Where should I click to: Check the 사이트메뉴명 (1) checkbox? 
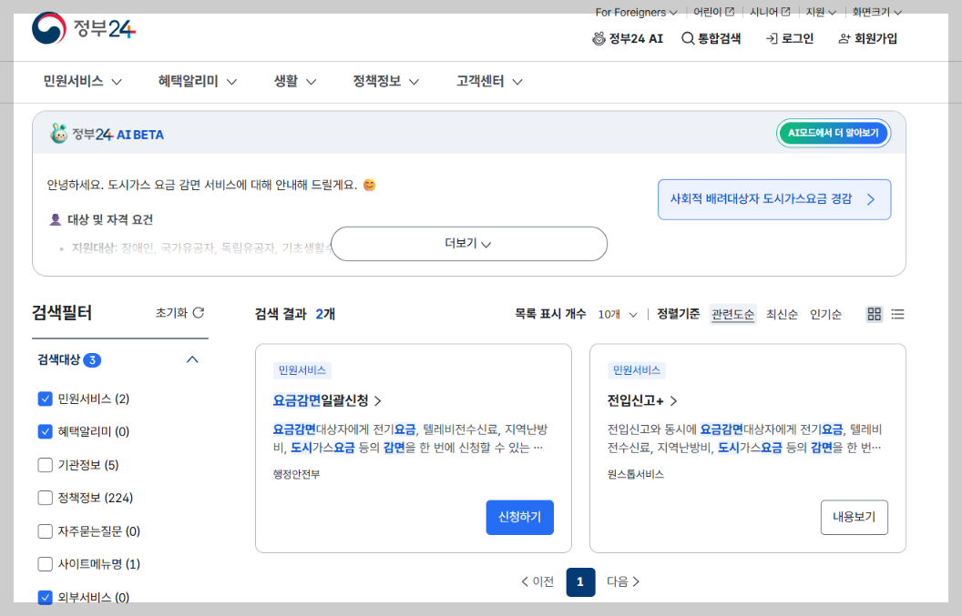click(45, 564)
